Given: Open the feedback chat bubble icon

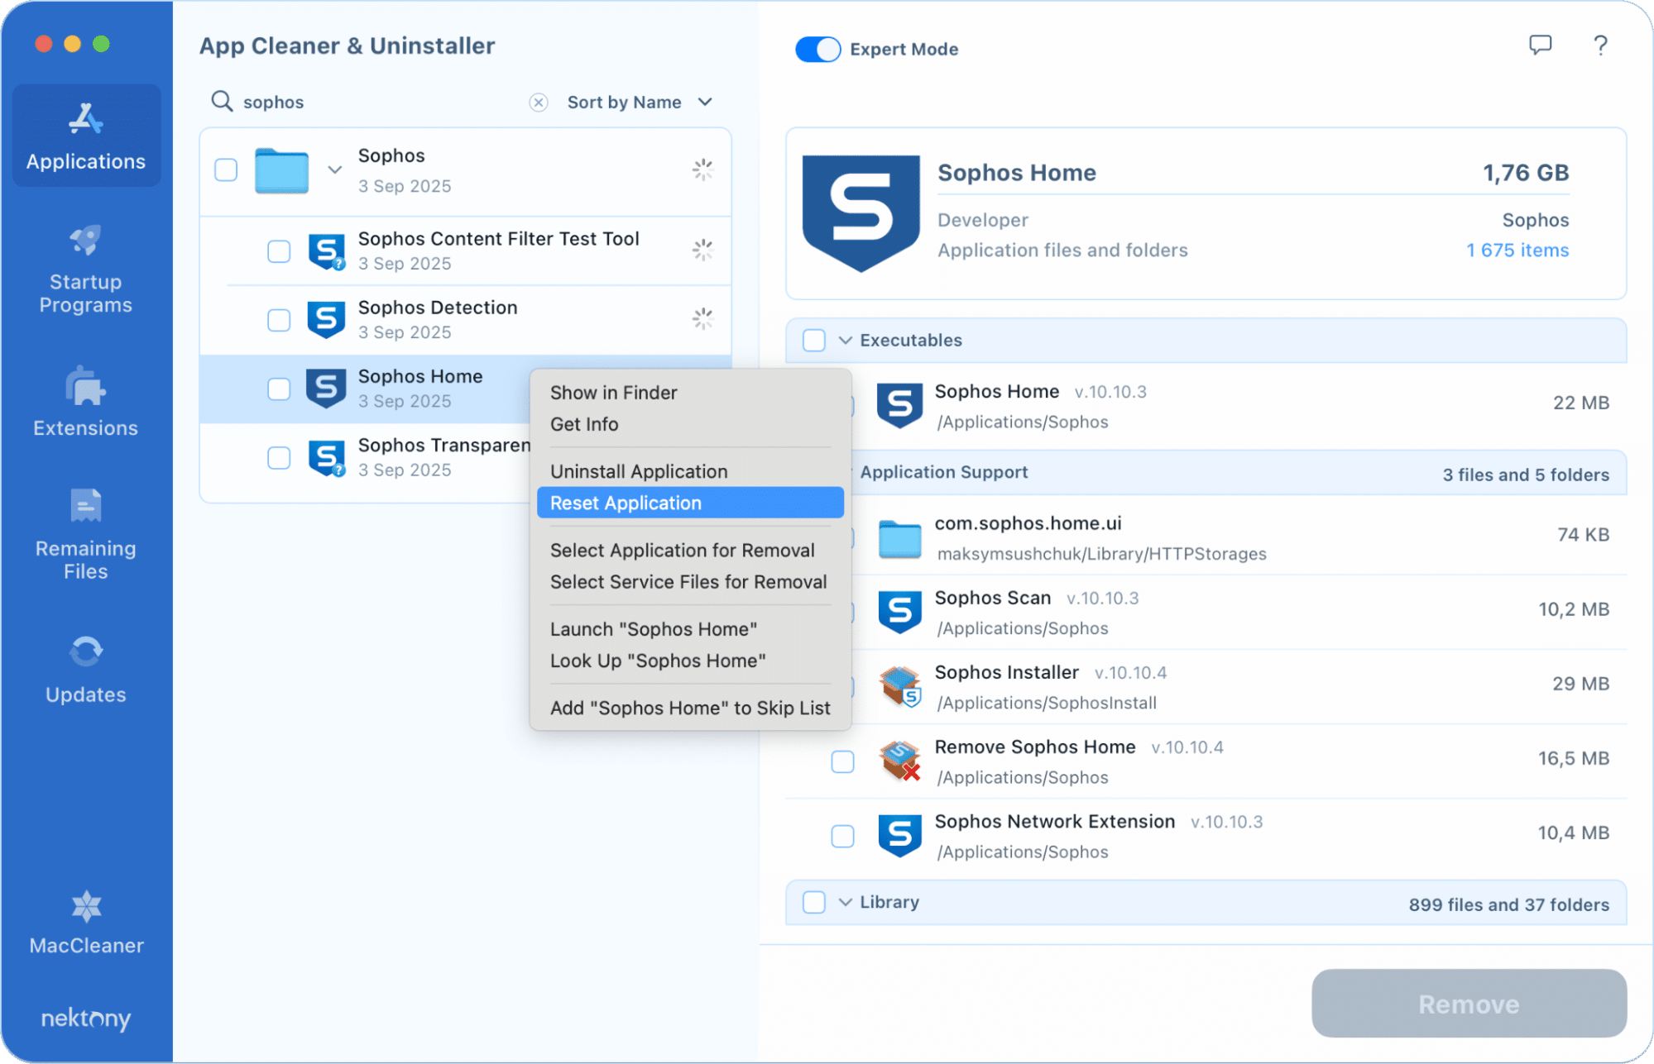Looking at the screenshot, I should [x=1541, y=46].
